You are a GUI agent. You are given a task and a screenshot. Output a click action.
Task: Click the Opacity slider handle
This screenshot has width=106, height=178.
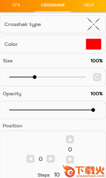pyautogui.click(x=93, y=110)
